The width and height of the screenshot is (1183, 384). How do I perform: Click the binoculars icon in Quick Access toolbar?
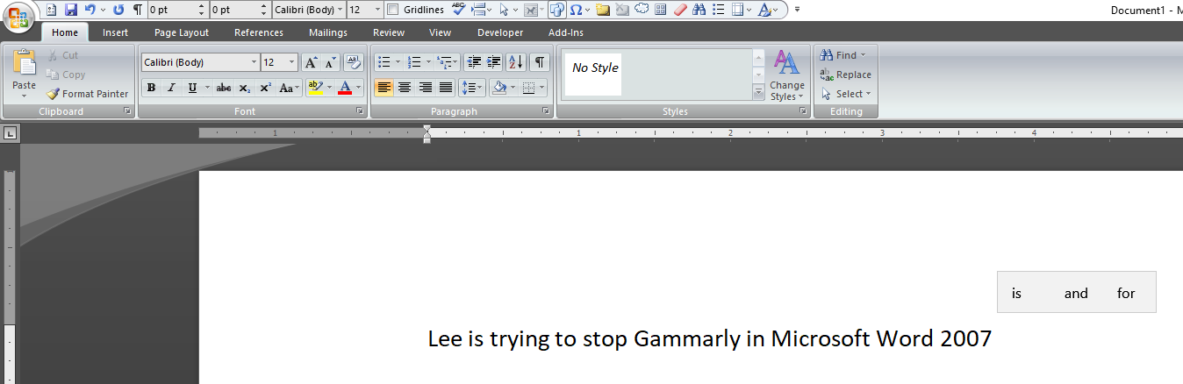click(x=699, y=10)
